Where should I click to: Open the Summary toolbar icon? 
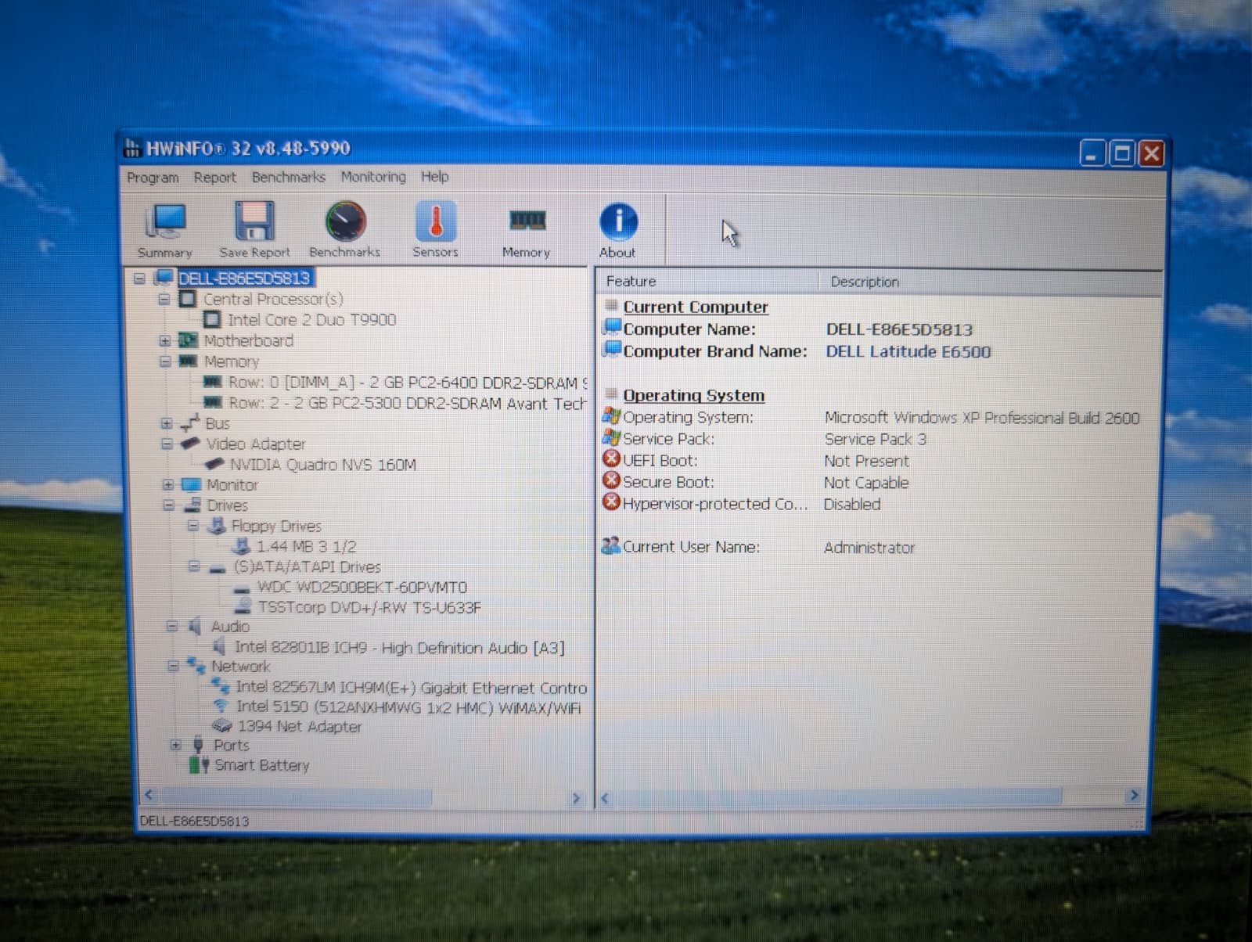point(165,223)
